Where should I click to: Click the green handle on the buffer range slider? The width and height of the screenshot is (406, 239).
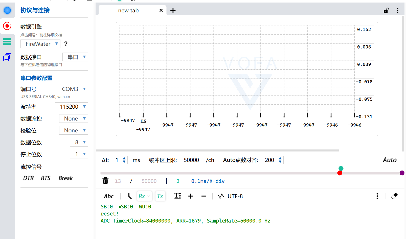[x=341, y=168]
